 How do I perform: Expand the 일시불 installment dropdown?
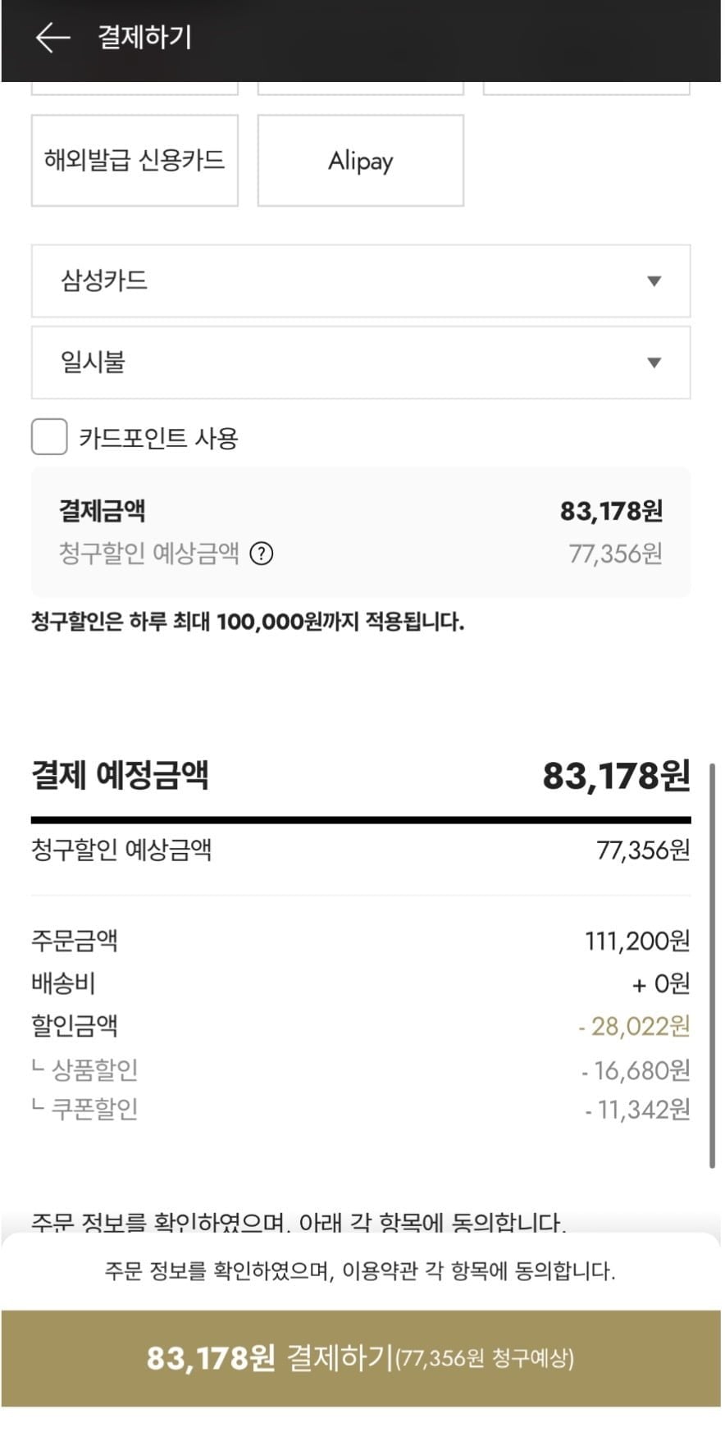(x=361, y=363)
